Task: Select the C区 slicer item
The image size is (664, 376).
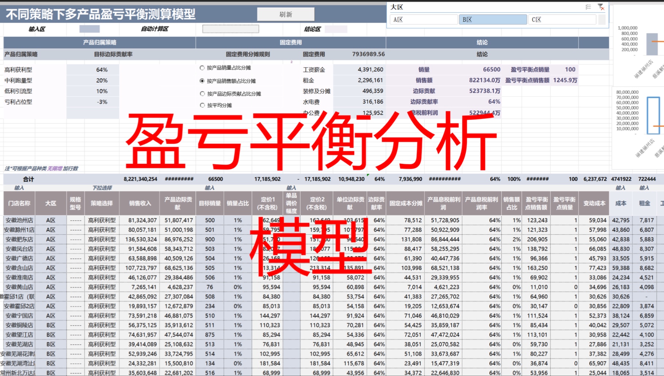Action: [561, 19]
